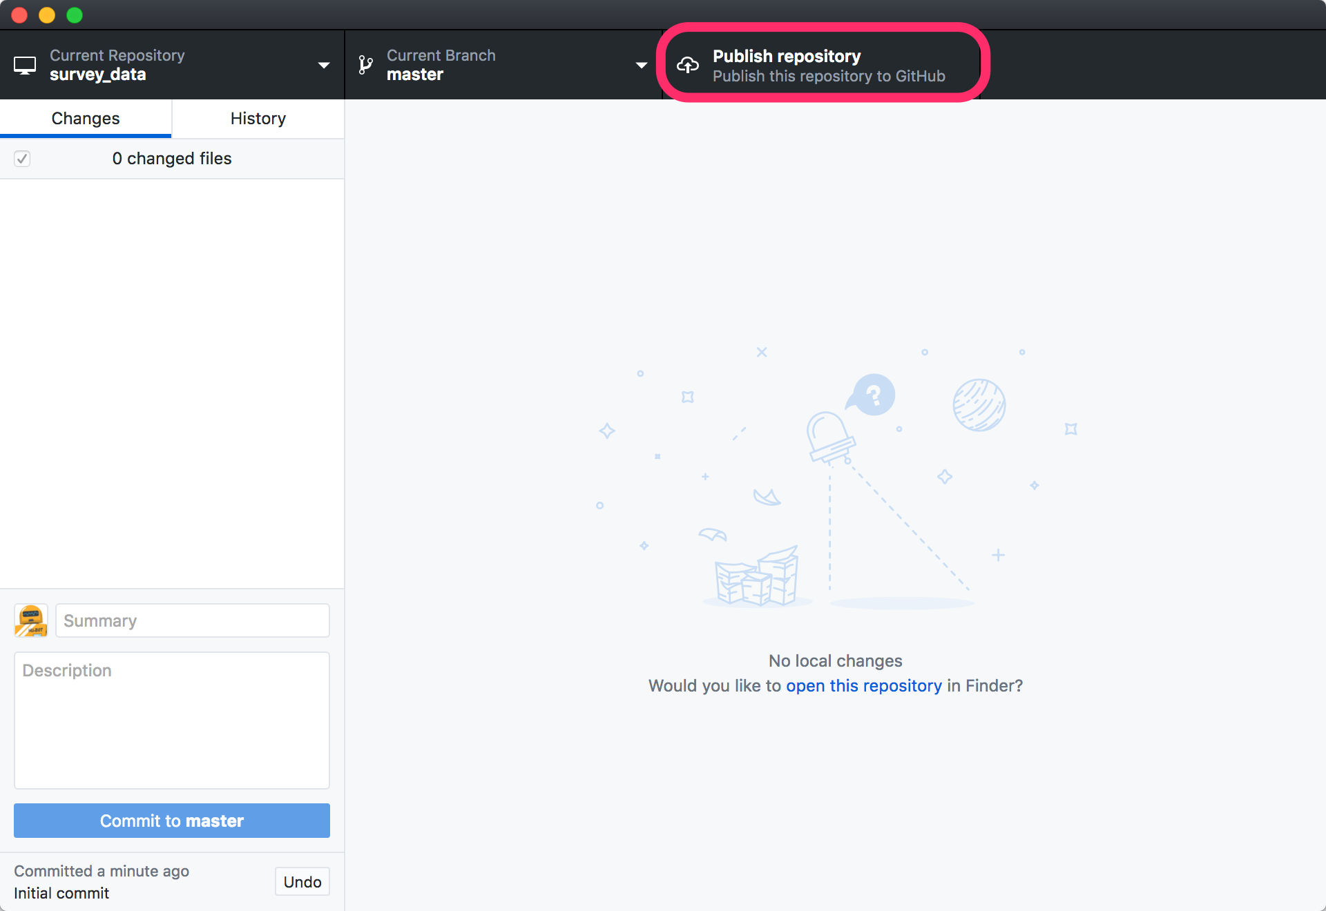Click the computer monitor repository icon
This screenshot has height=911, width=1326.
pyautogui.click(x=25, y=66)
